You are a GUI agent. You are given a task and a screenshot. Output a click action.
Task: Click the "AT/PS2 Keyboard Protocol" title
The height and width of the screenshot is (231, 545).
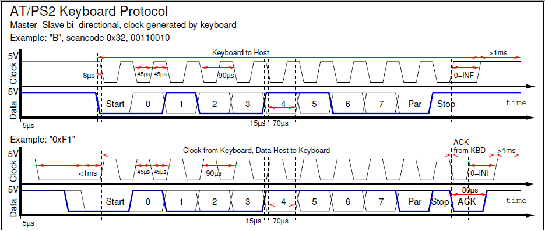coord(89,12)
